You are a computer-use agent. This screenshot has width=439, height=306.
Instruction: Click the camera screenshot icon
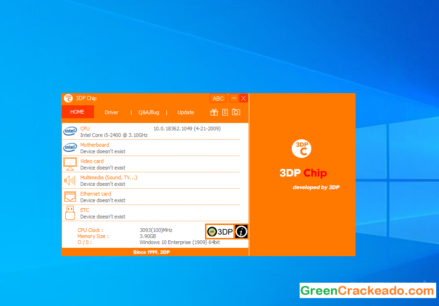tap(236, 112)
